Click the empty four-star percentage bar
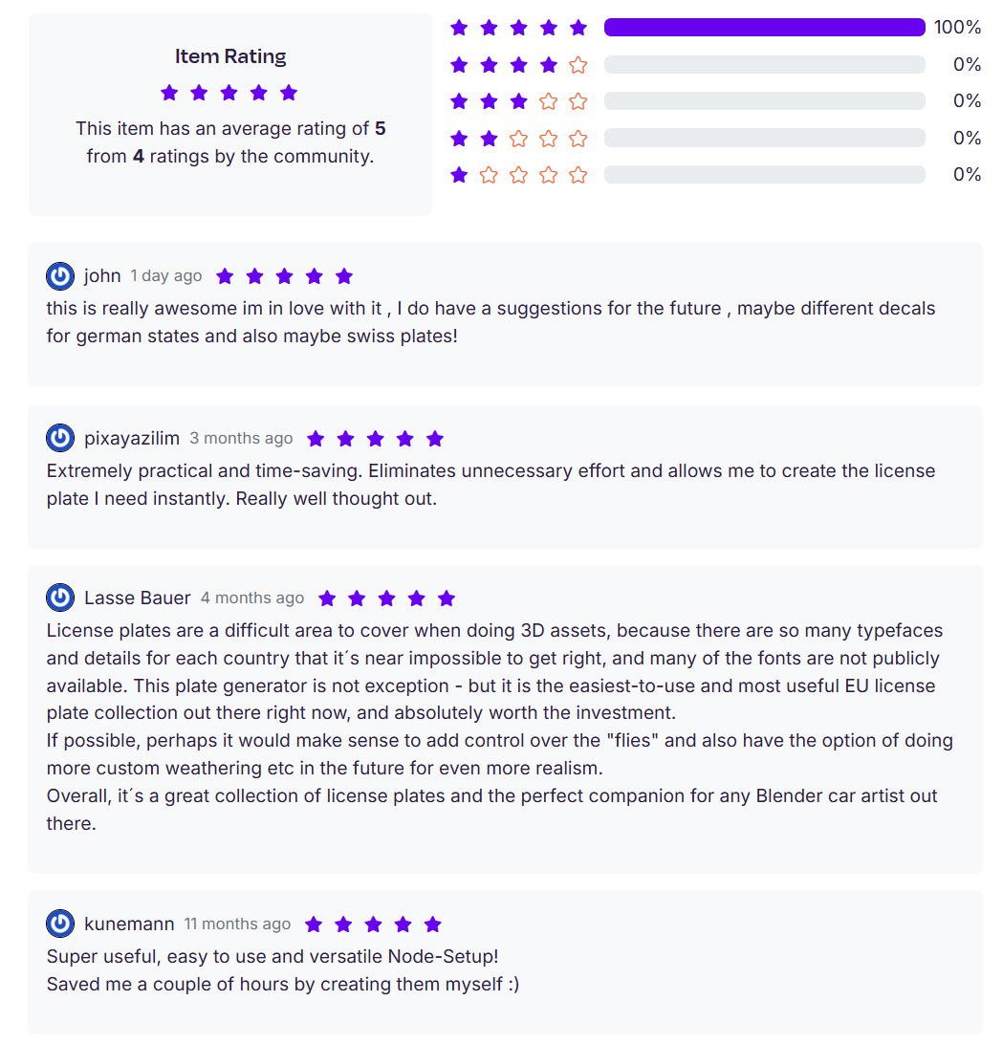This screenshot has height=1044, width=1003. point(765,65)
